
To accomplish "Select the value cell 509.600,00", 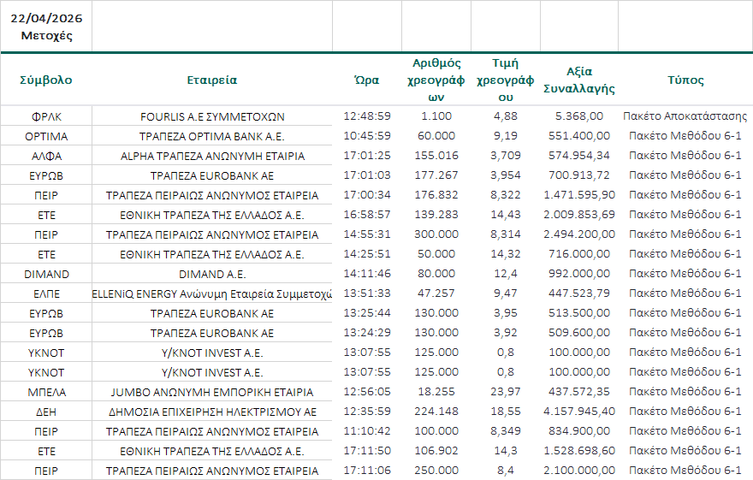I will pos(579,333).
